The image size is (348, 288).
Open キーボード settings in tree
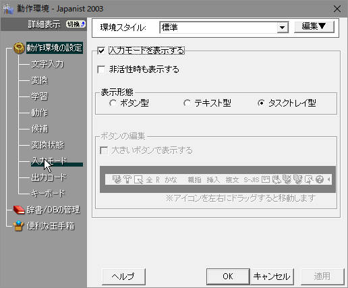[48, 194]
